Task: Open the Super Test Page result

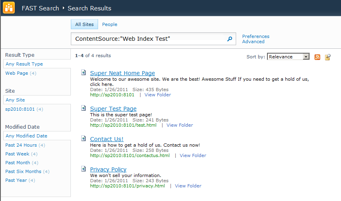Action: click(113, 109)
